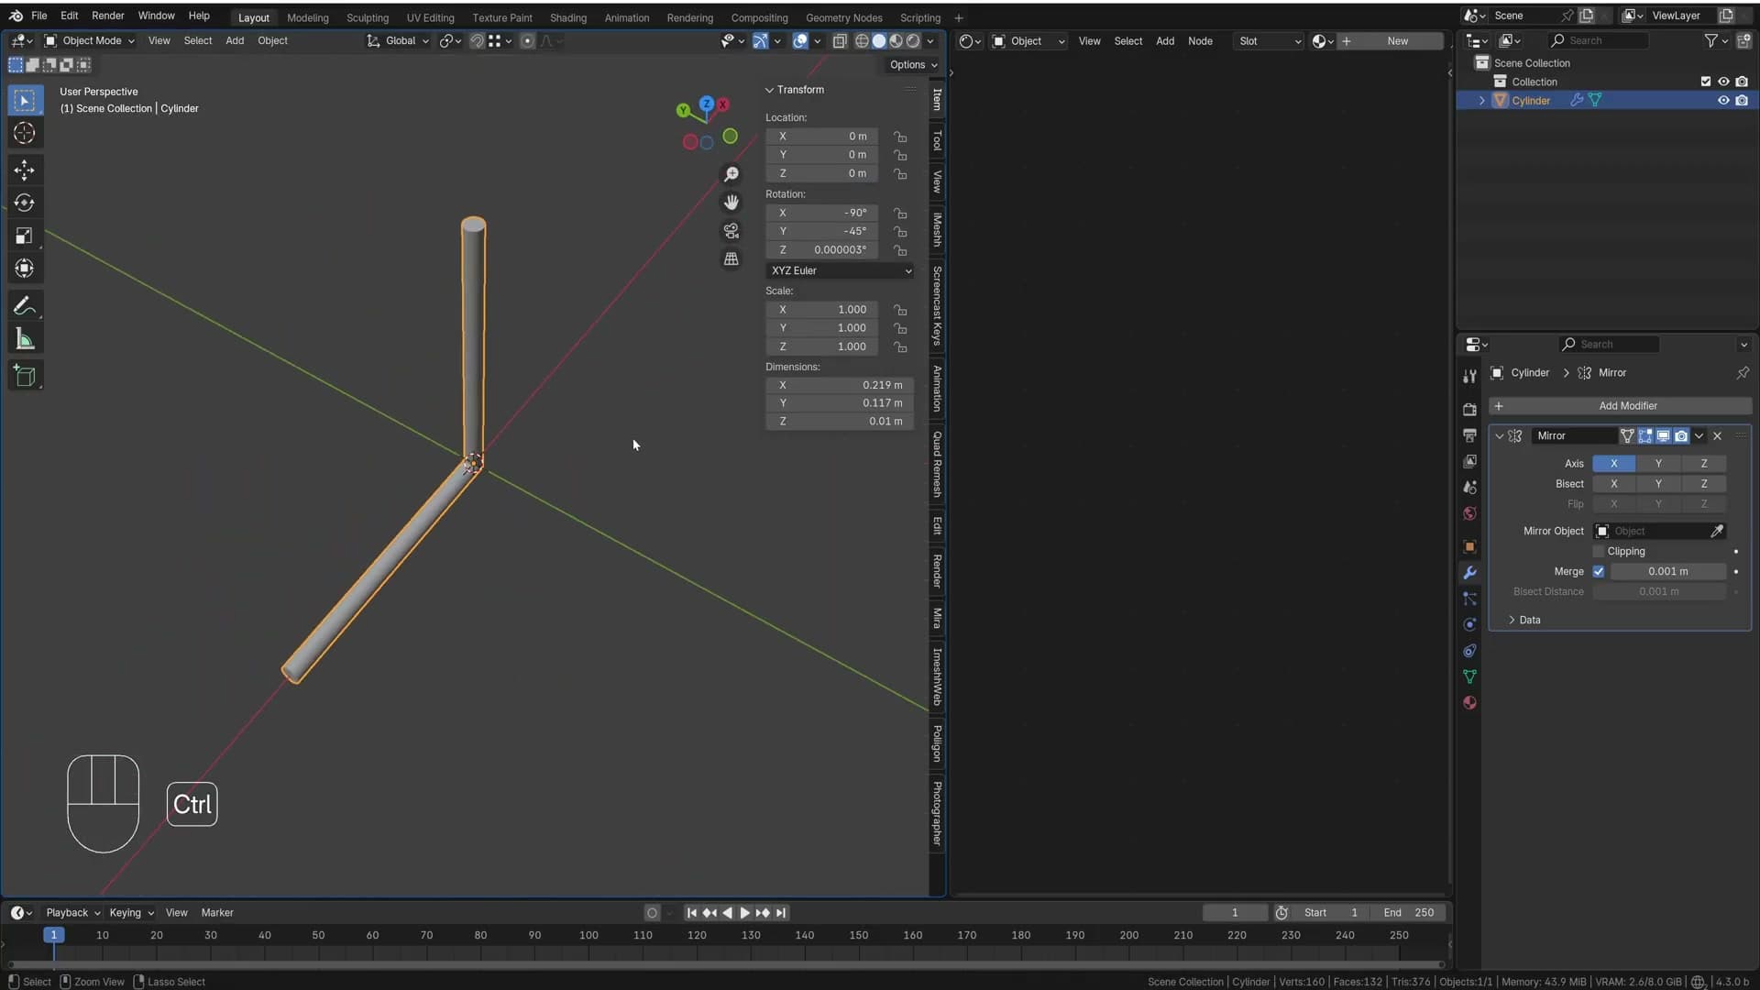The width and height of the screenshot is (1760, 990).
Task: Open the Tool sidebar tab
Action: [x=937, y=140]
